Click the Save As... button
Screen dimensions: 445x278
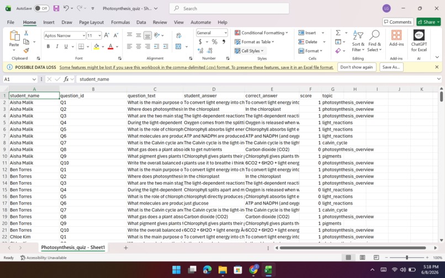click(391, 67)
